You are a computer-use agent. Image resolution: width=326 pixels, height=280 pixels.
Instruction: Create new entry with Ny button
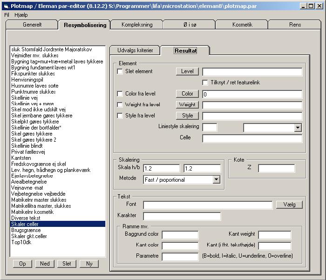[x=89, y=264]
